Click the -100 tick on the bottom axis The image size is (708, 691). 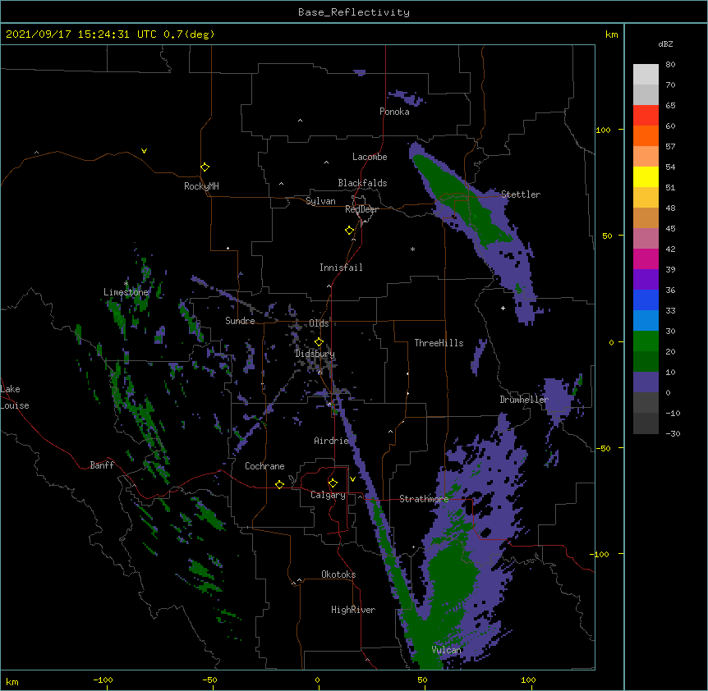pos(103,680)
